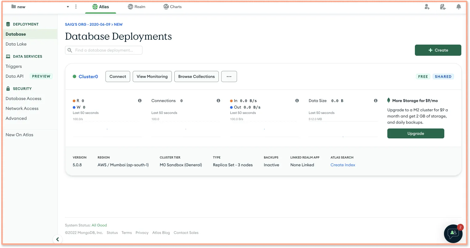Open the project folder icon labeled new
This screenshot has height=248, width=470.
pyautogui.click(x=14, y=7)
